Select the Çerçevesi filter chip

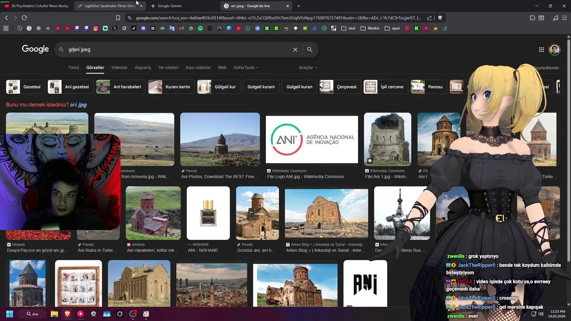340,87
